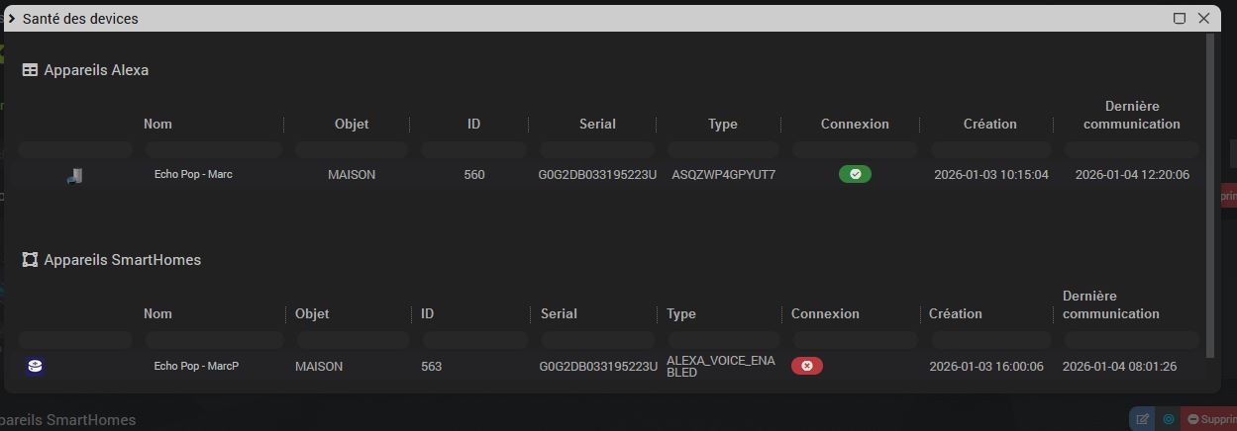The image size is (1237, 431).
Task: Click the Type filter field in Alexa table
Action: tap(723, 150)
